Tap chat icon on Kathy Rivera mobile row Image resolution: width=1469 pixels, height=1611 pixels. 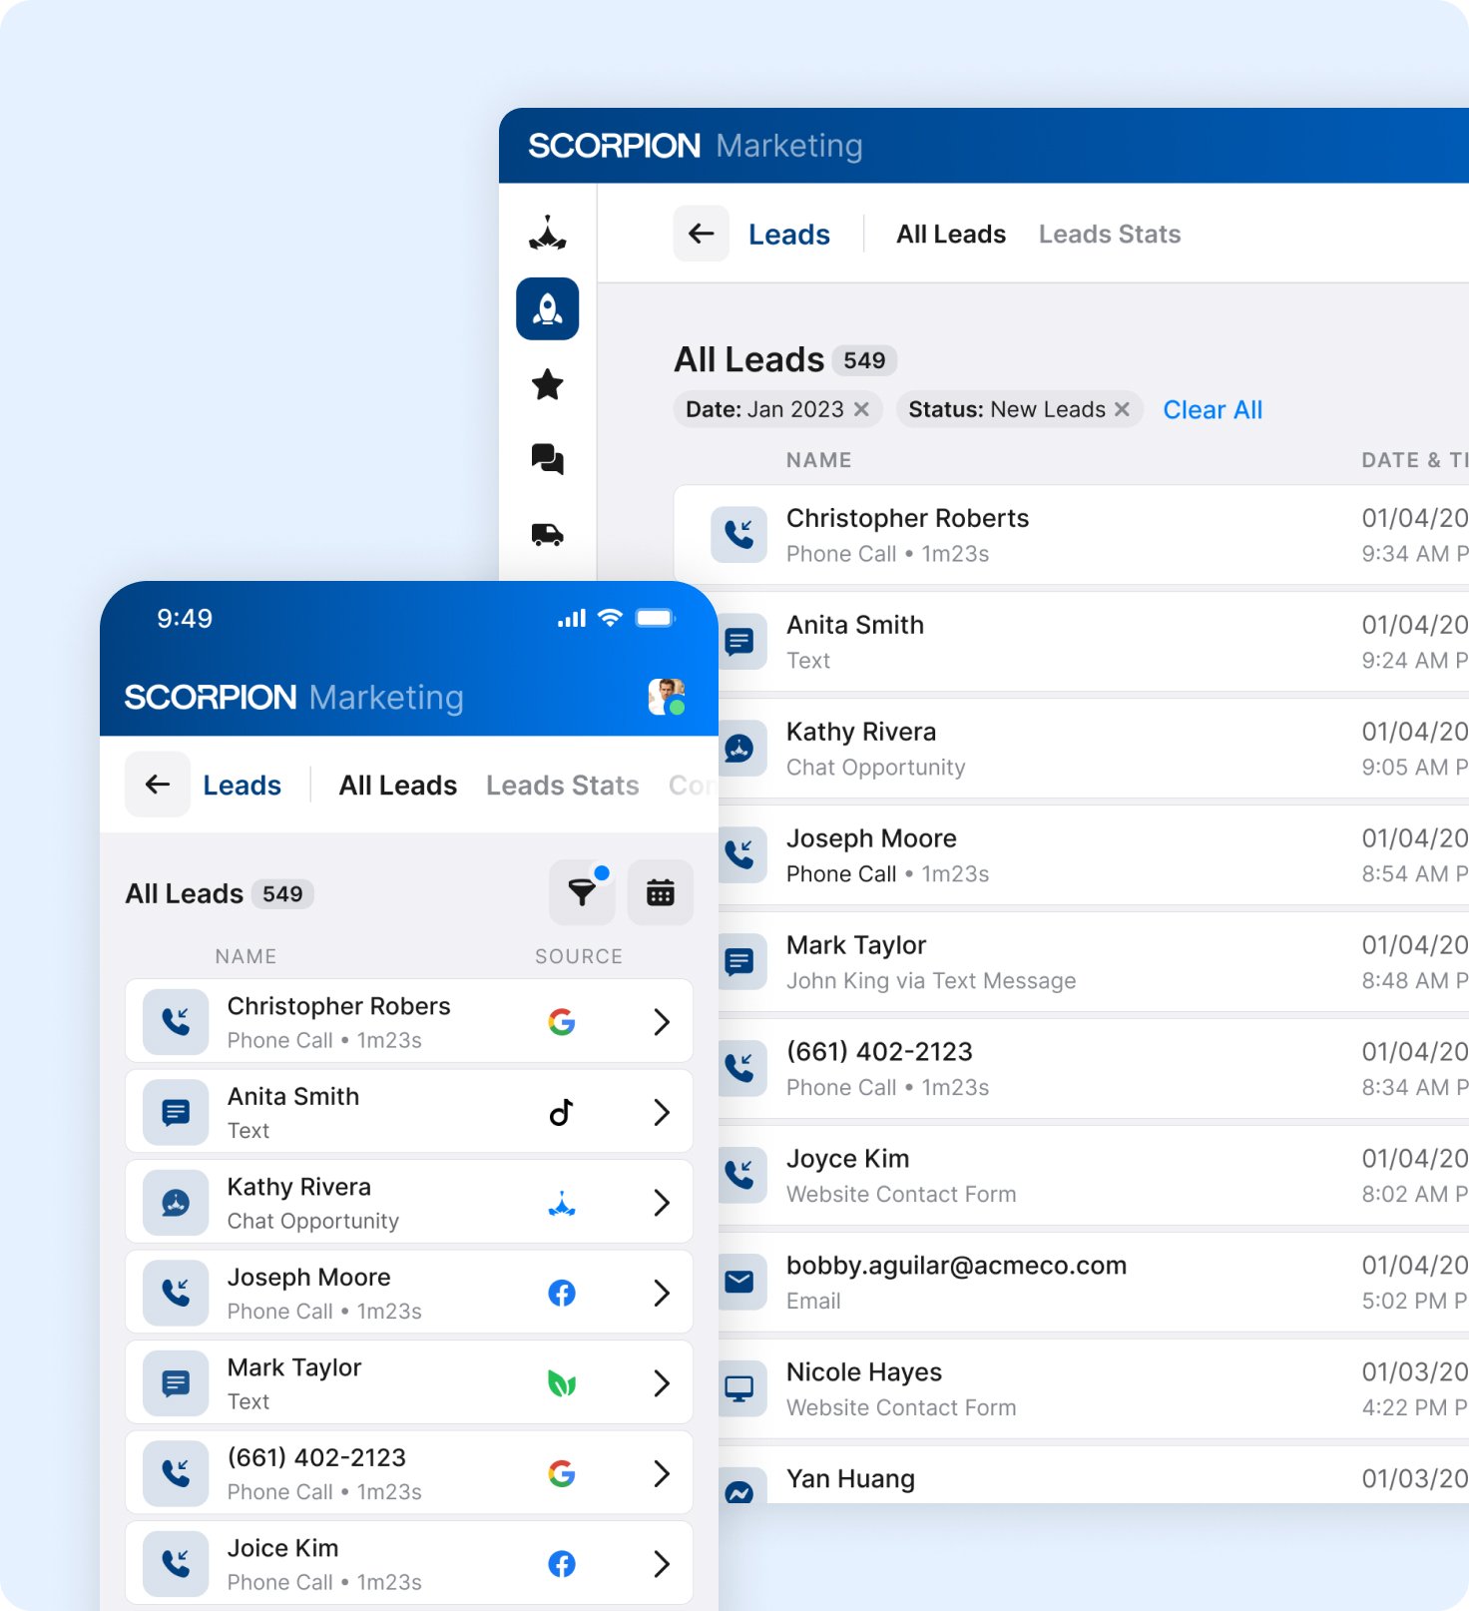tap(176, 1203)
